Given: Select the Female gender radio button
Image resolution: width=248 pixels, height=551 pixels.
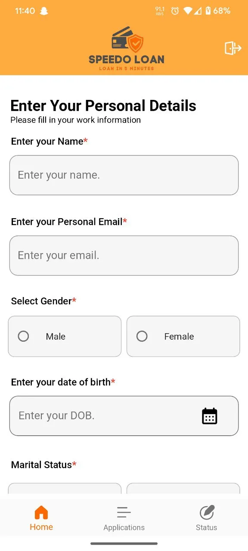Looking at the screenshot, I should coord(142,336).
